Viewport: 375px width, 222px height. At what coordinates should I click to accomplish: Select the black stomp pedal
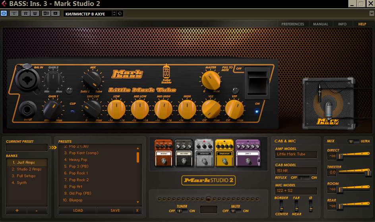184,153
